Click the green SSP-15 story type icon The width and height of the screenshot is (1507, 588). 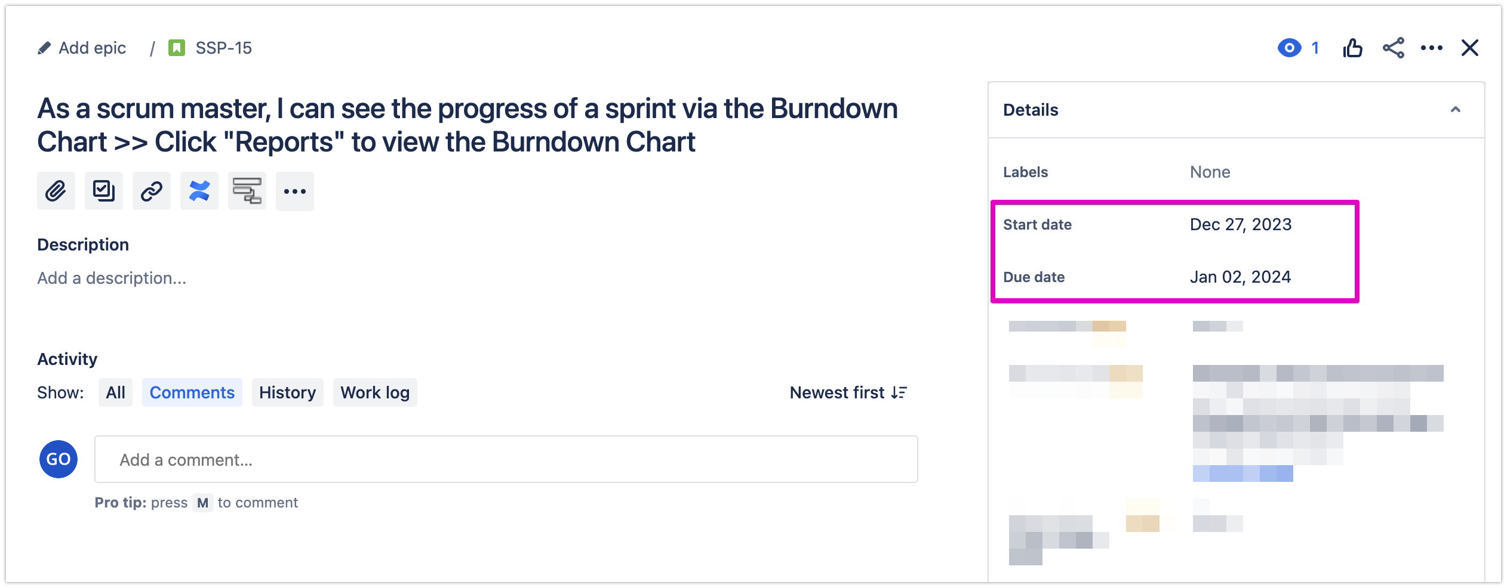pyautogui.click(x=177, y=47)
